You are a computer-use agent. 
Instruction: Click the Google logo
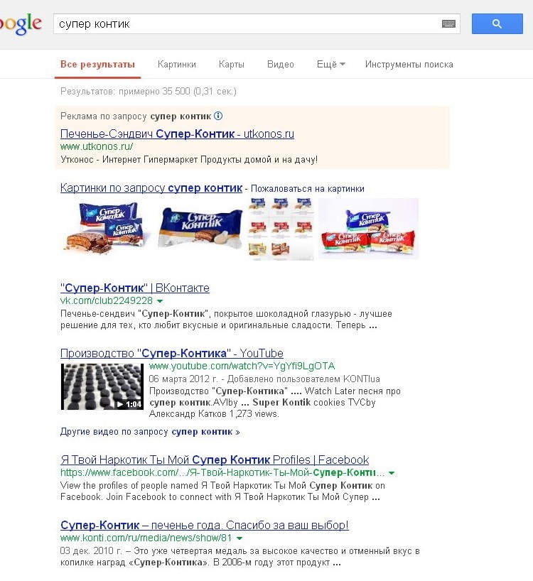coord(21,23)
